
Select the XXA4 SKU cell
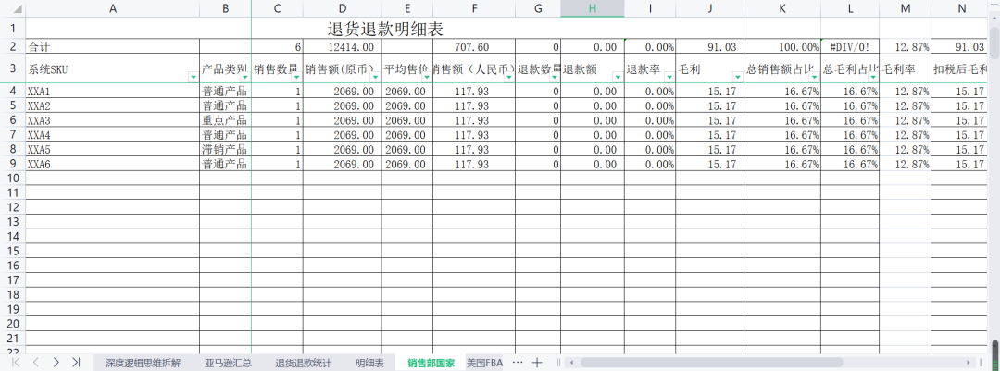(x=113, y=135)
